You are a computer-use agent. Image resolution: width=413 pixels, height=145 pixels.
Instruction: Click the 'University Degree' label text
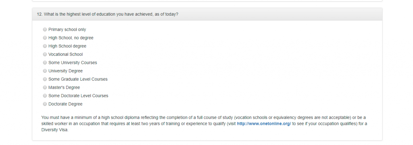[x=65, y=71]
